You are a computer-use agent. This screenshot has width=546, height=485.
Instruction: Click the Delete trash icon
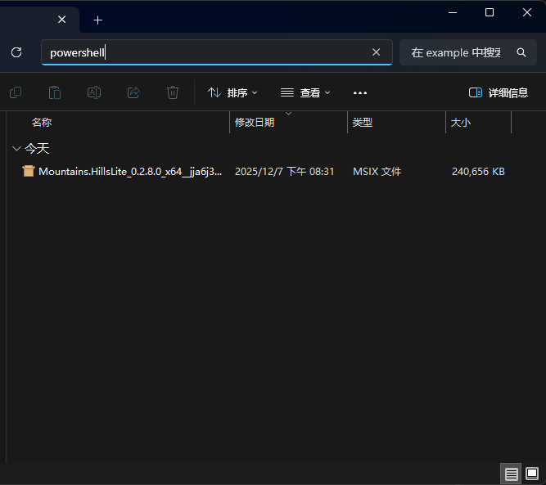[x=173, y=92]
